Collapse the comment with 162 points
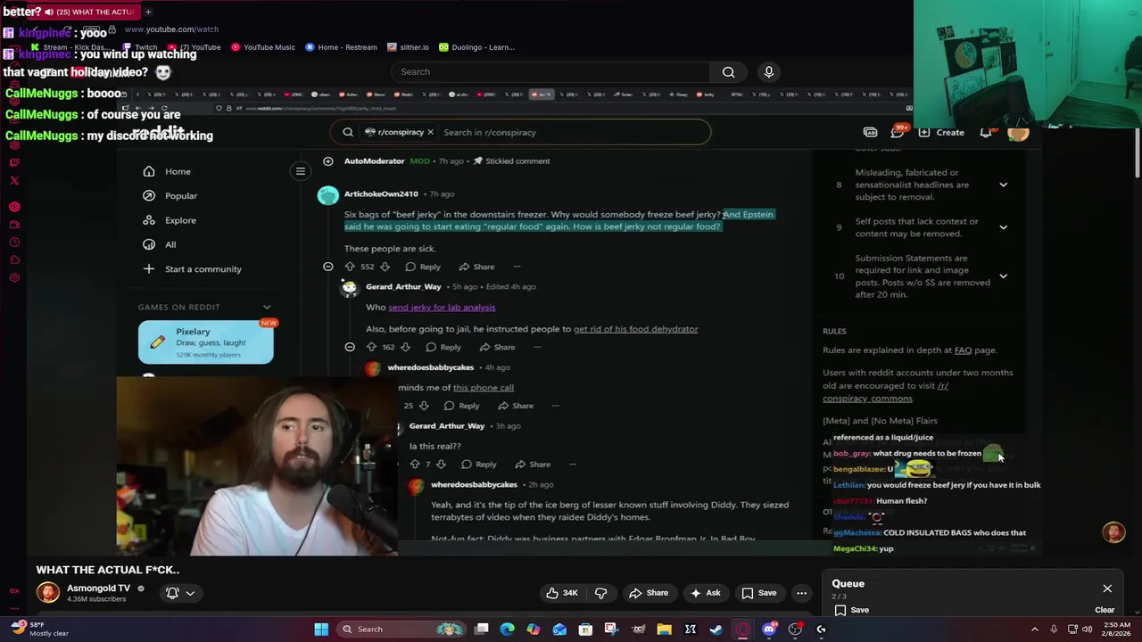Viewport: 1142px width, 642px height. (350, 347)
